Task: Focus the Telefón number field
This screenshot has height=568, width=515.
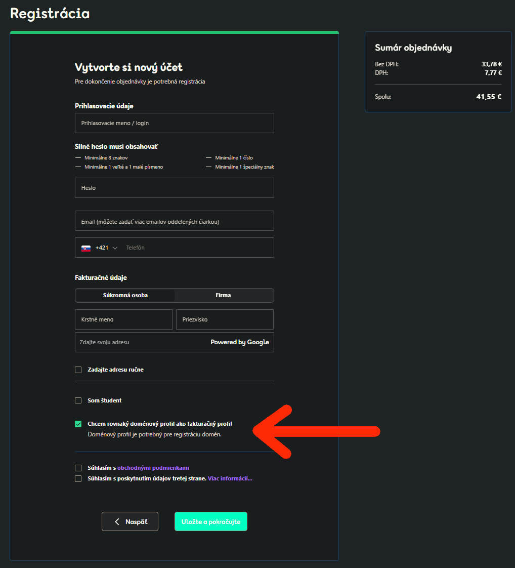Action: click(x=197, y=248)
